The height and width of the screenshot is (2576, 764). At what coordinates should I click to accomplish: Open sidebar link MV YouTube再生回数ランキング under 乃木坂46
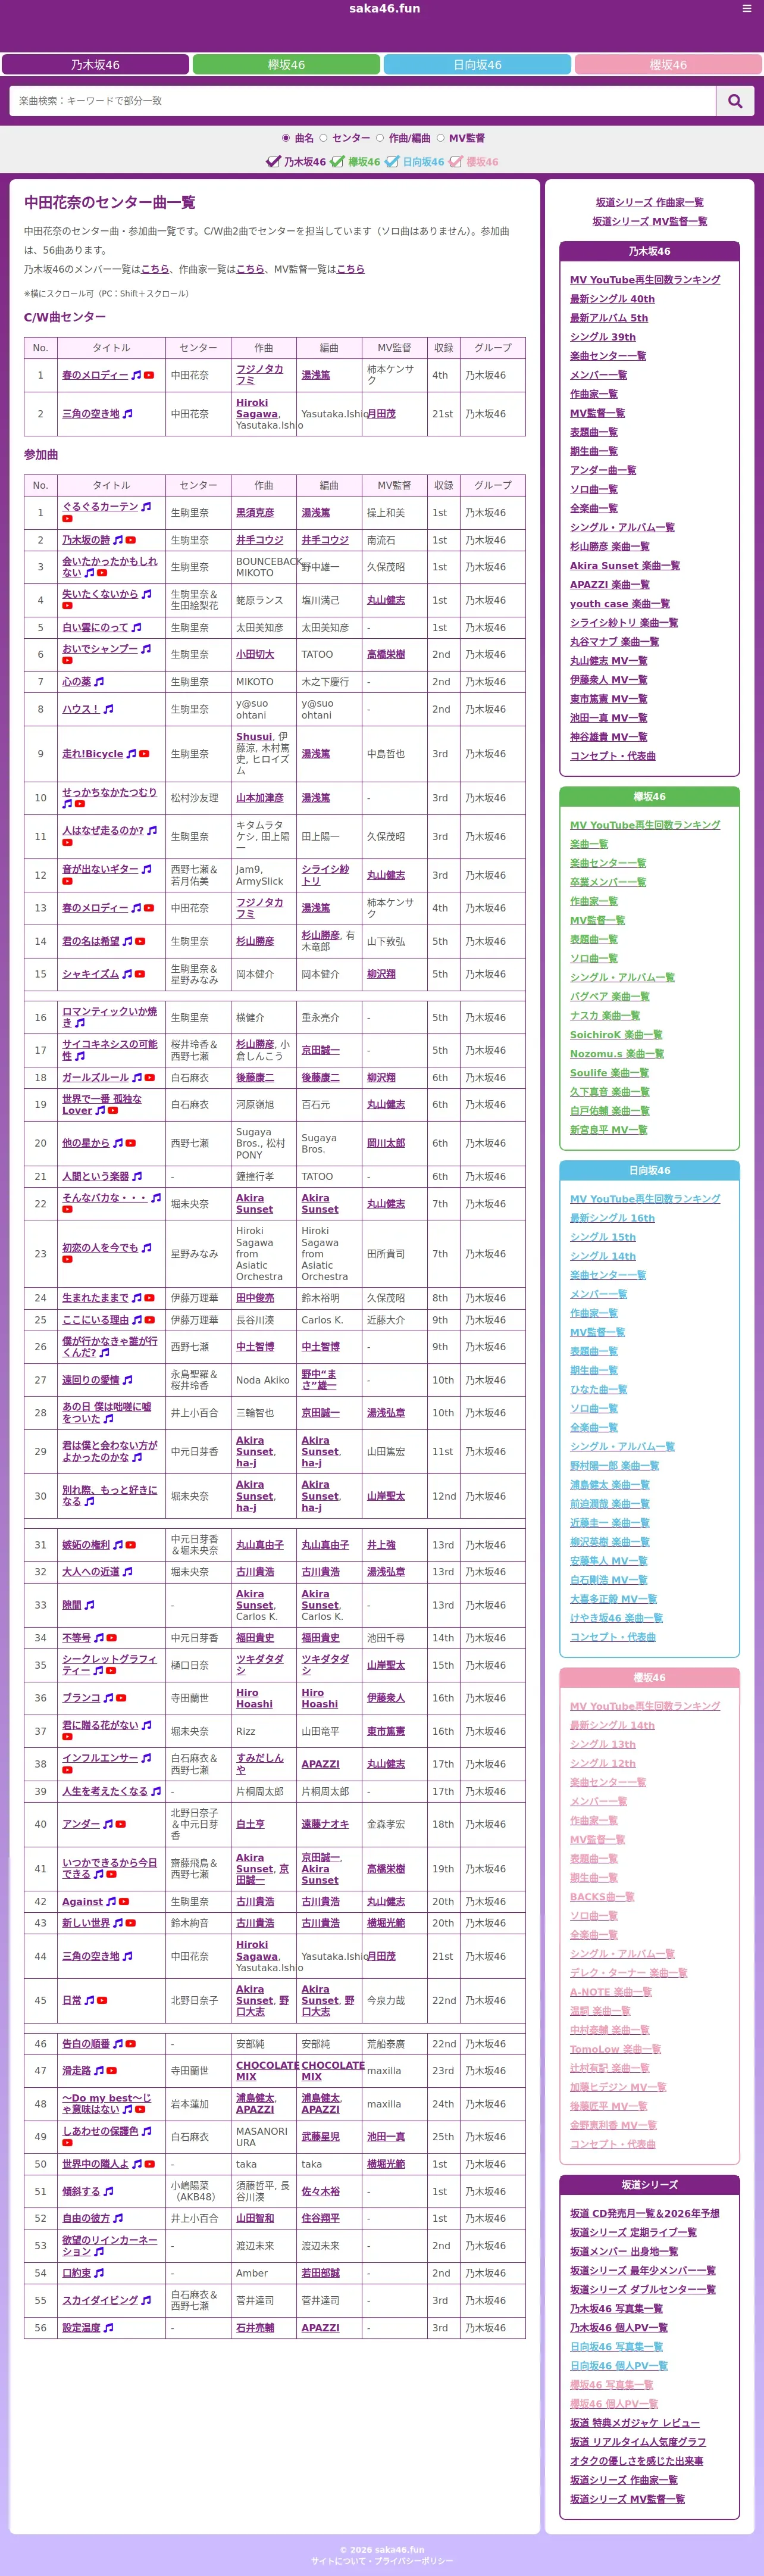[645, 280]
